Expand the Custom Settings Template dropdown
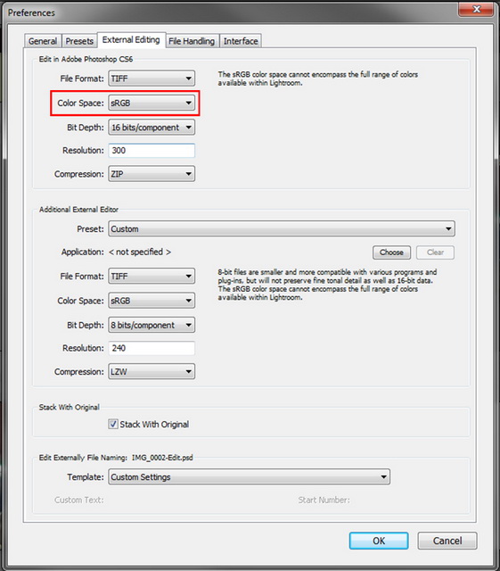 click(x=249, y=476)
